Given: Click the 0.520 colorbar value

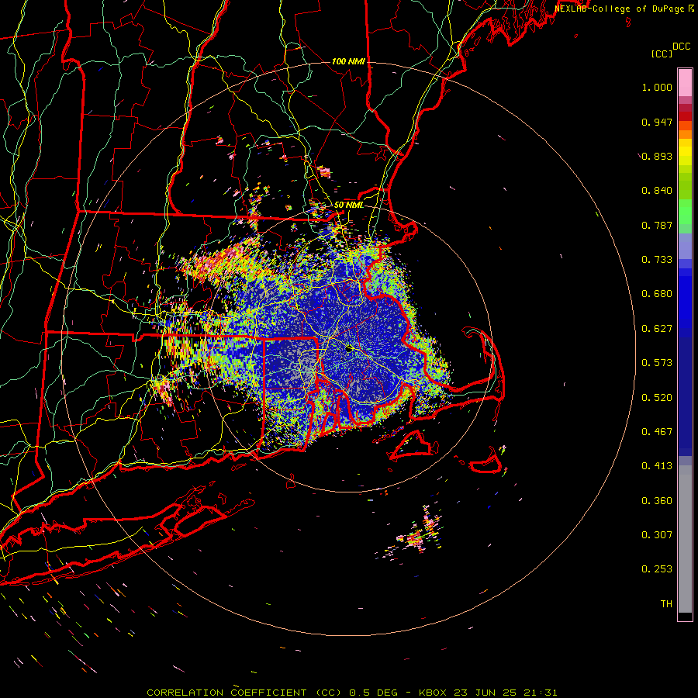Looking at the screenshot, I should [x=657, y=398].
